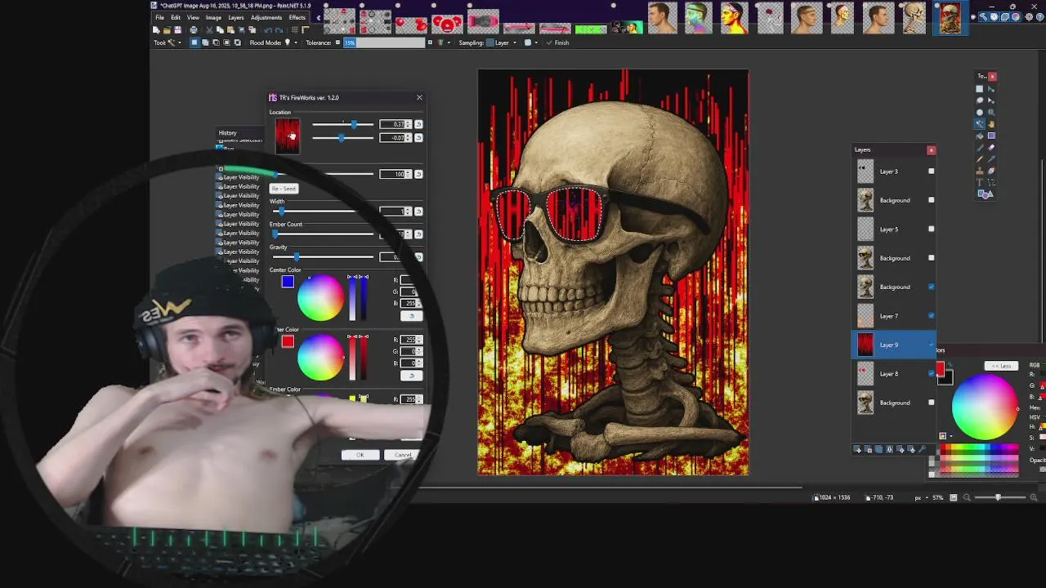Open the Image menu
This screenshot has width=1046, height=588.
pos(213,17)
